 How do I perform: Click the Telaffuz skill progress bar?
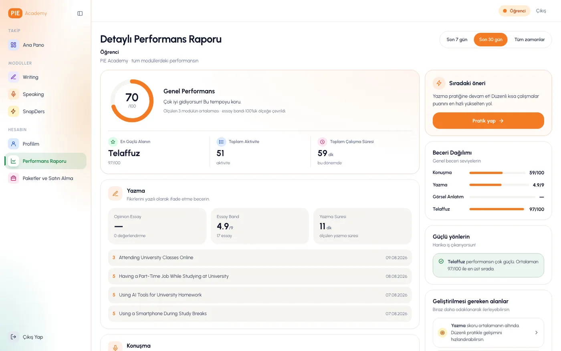497,209
